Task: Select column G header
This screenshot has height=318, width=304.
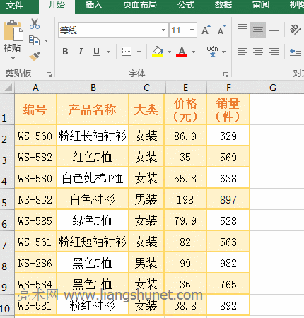Action: pos(273,88)
